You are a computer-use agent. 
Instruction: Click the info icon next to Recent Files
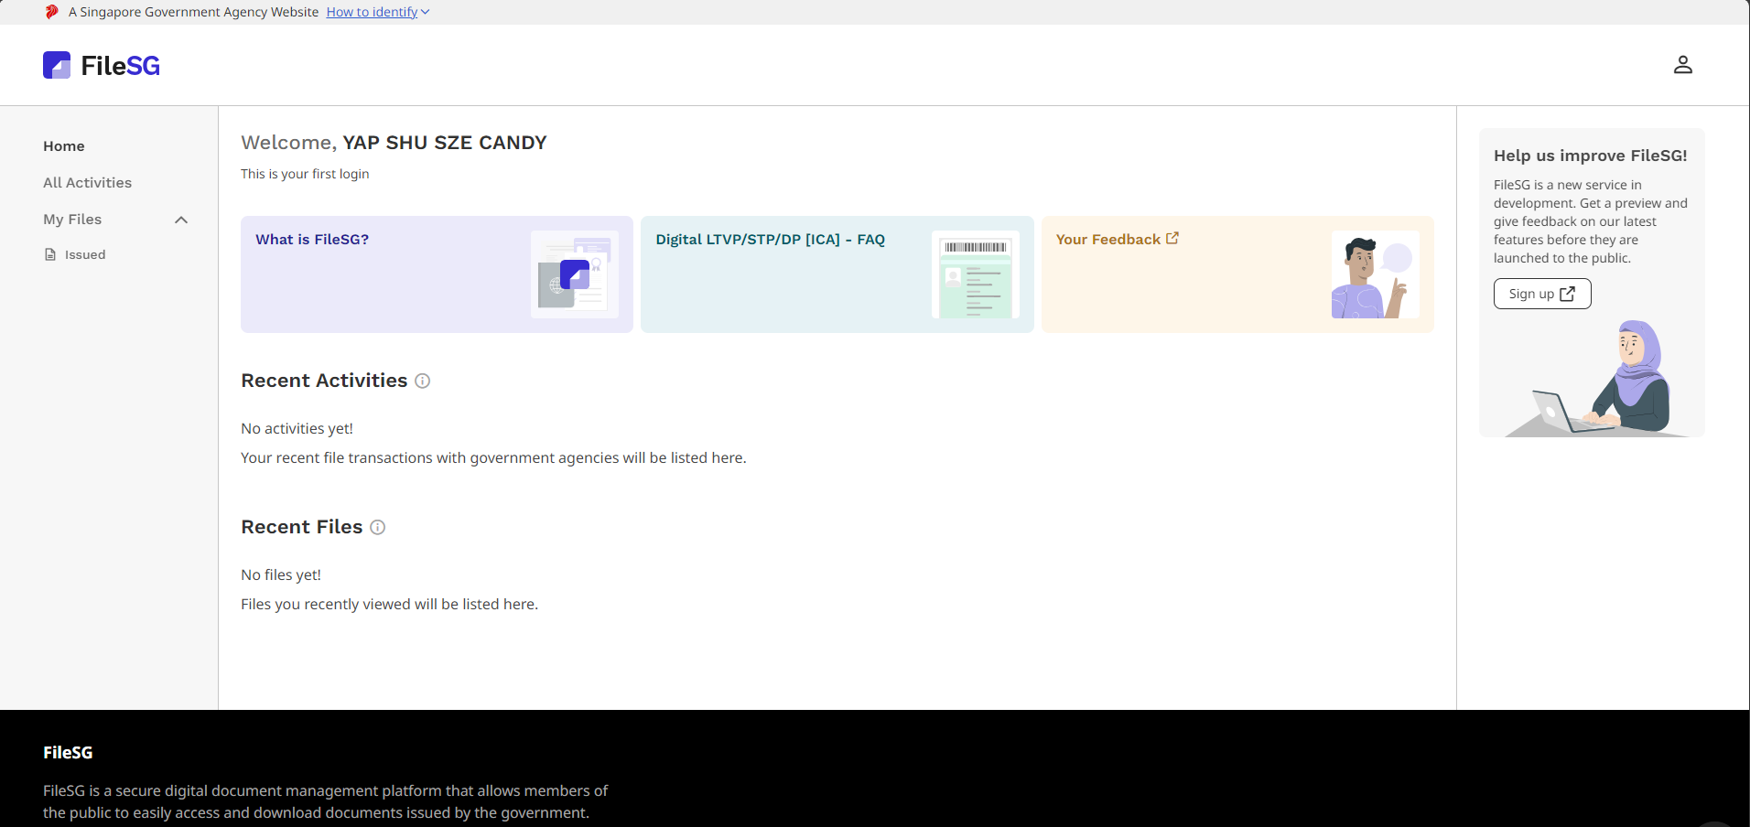(x=377, y=527)
